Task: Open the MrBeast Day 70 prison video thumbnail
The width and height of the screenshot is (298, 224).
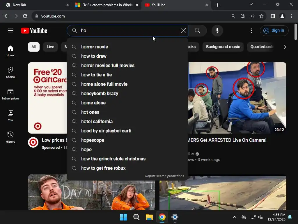Action: click(x=91, y=192)
